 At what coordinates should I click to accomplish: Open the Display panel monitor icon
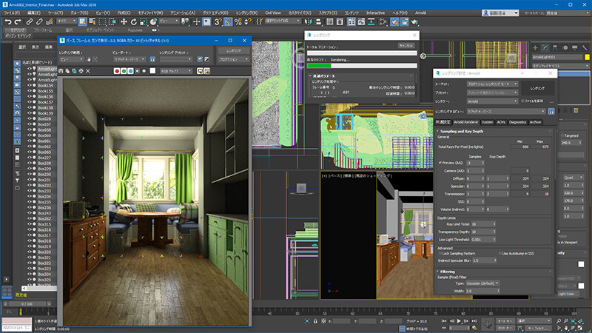(x=575, y=48)
